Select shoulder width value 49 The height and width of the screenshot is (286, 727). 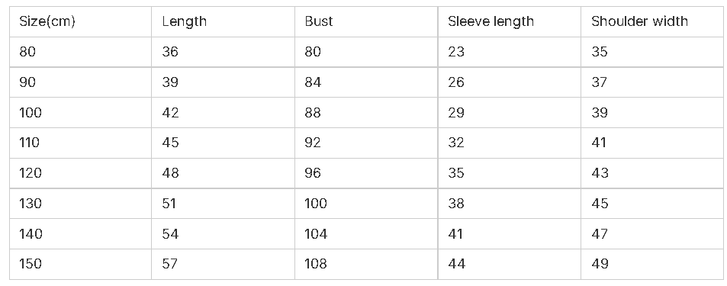(x=652, y=264)
